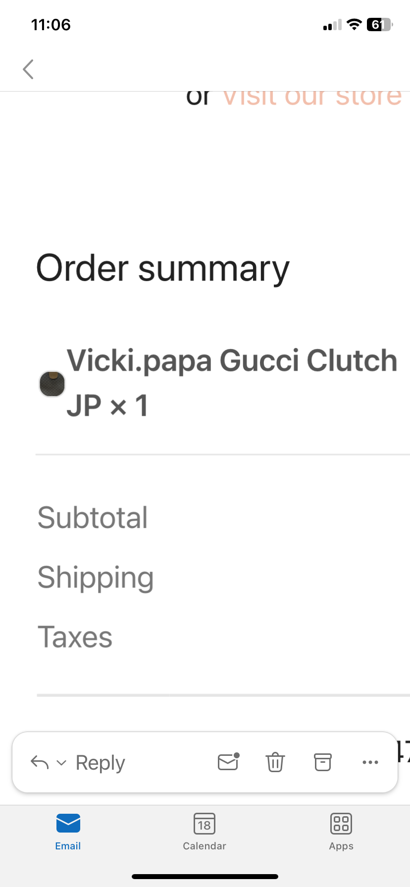
Task: Delete this email using the trash icon
Action: [275, 762]
